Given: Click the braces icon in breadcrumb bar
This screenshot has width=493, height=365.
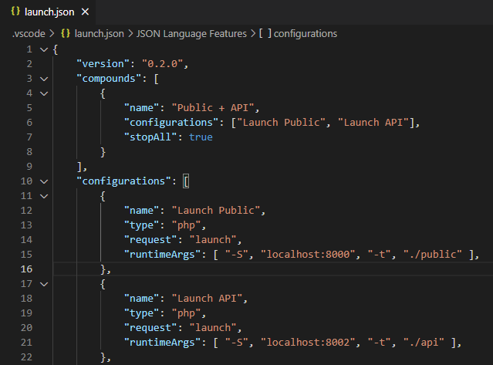Looking at the screenshot, I should tap(66, 33).
